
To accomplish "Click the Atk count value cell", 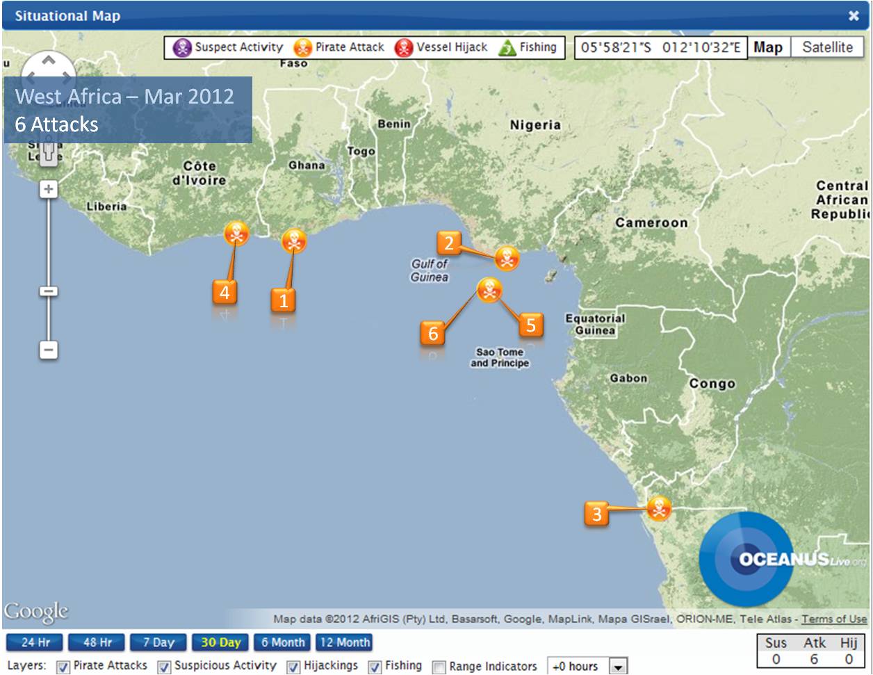I will [x=814, y=658].
